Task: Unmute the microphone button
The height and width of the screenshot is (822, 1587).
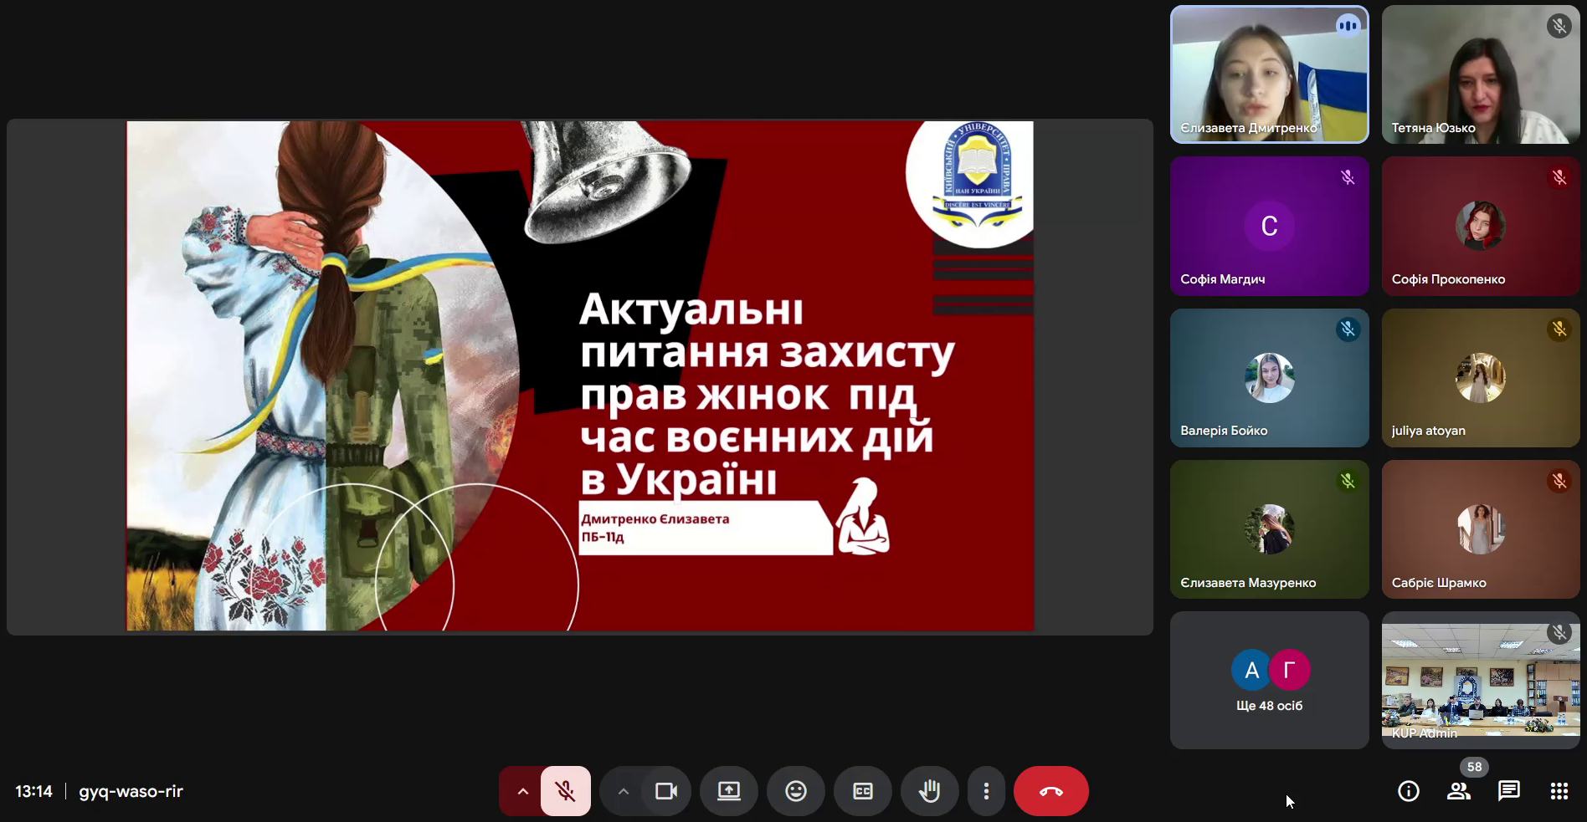Action: click(566, 791)
